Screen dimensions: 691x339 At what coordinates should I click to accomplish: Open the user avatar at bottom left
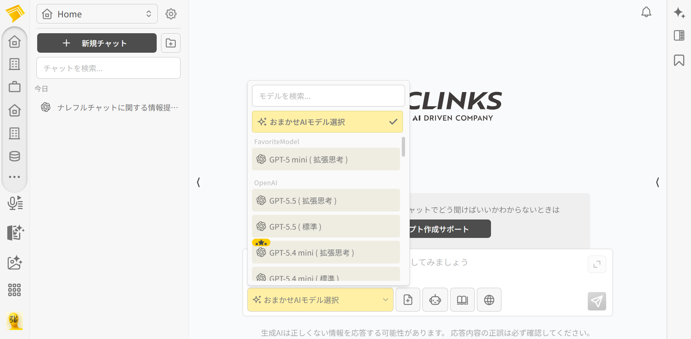click(x=14, y=321)
